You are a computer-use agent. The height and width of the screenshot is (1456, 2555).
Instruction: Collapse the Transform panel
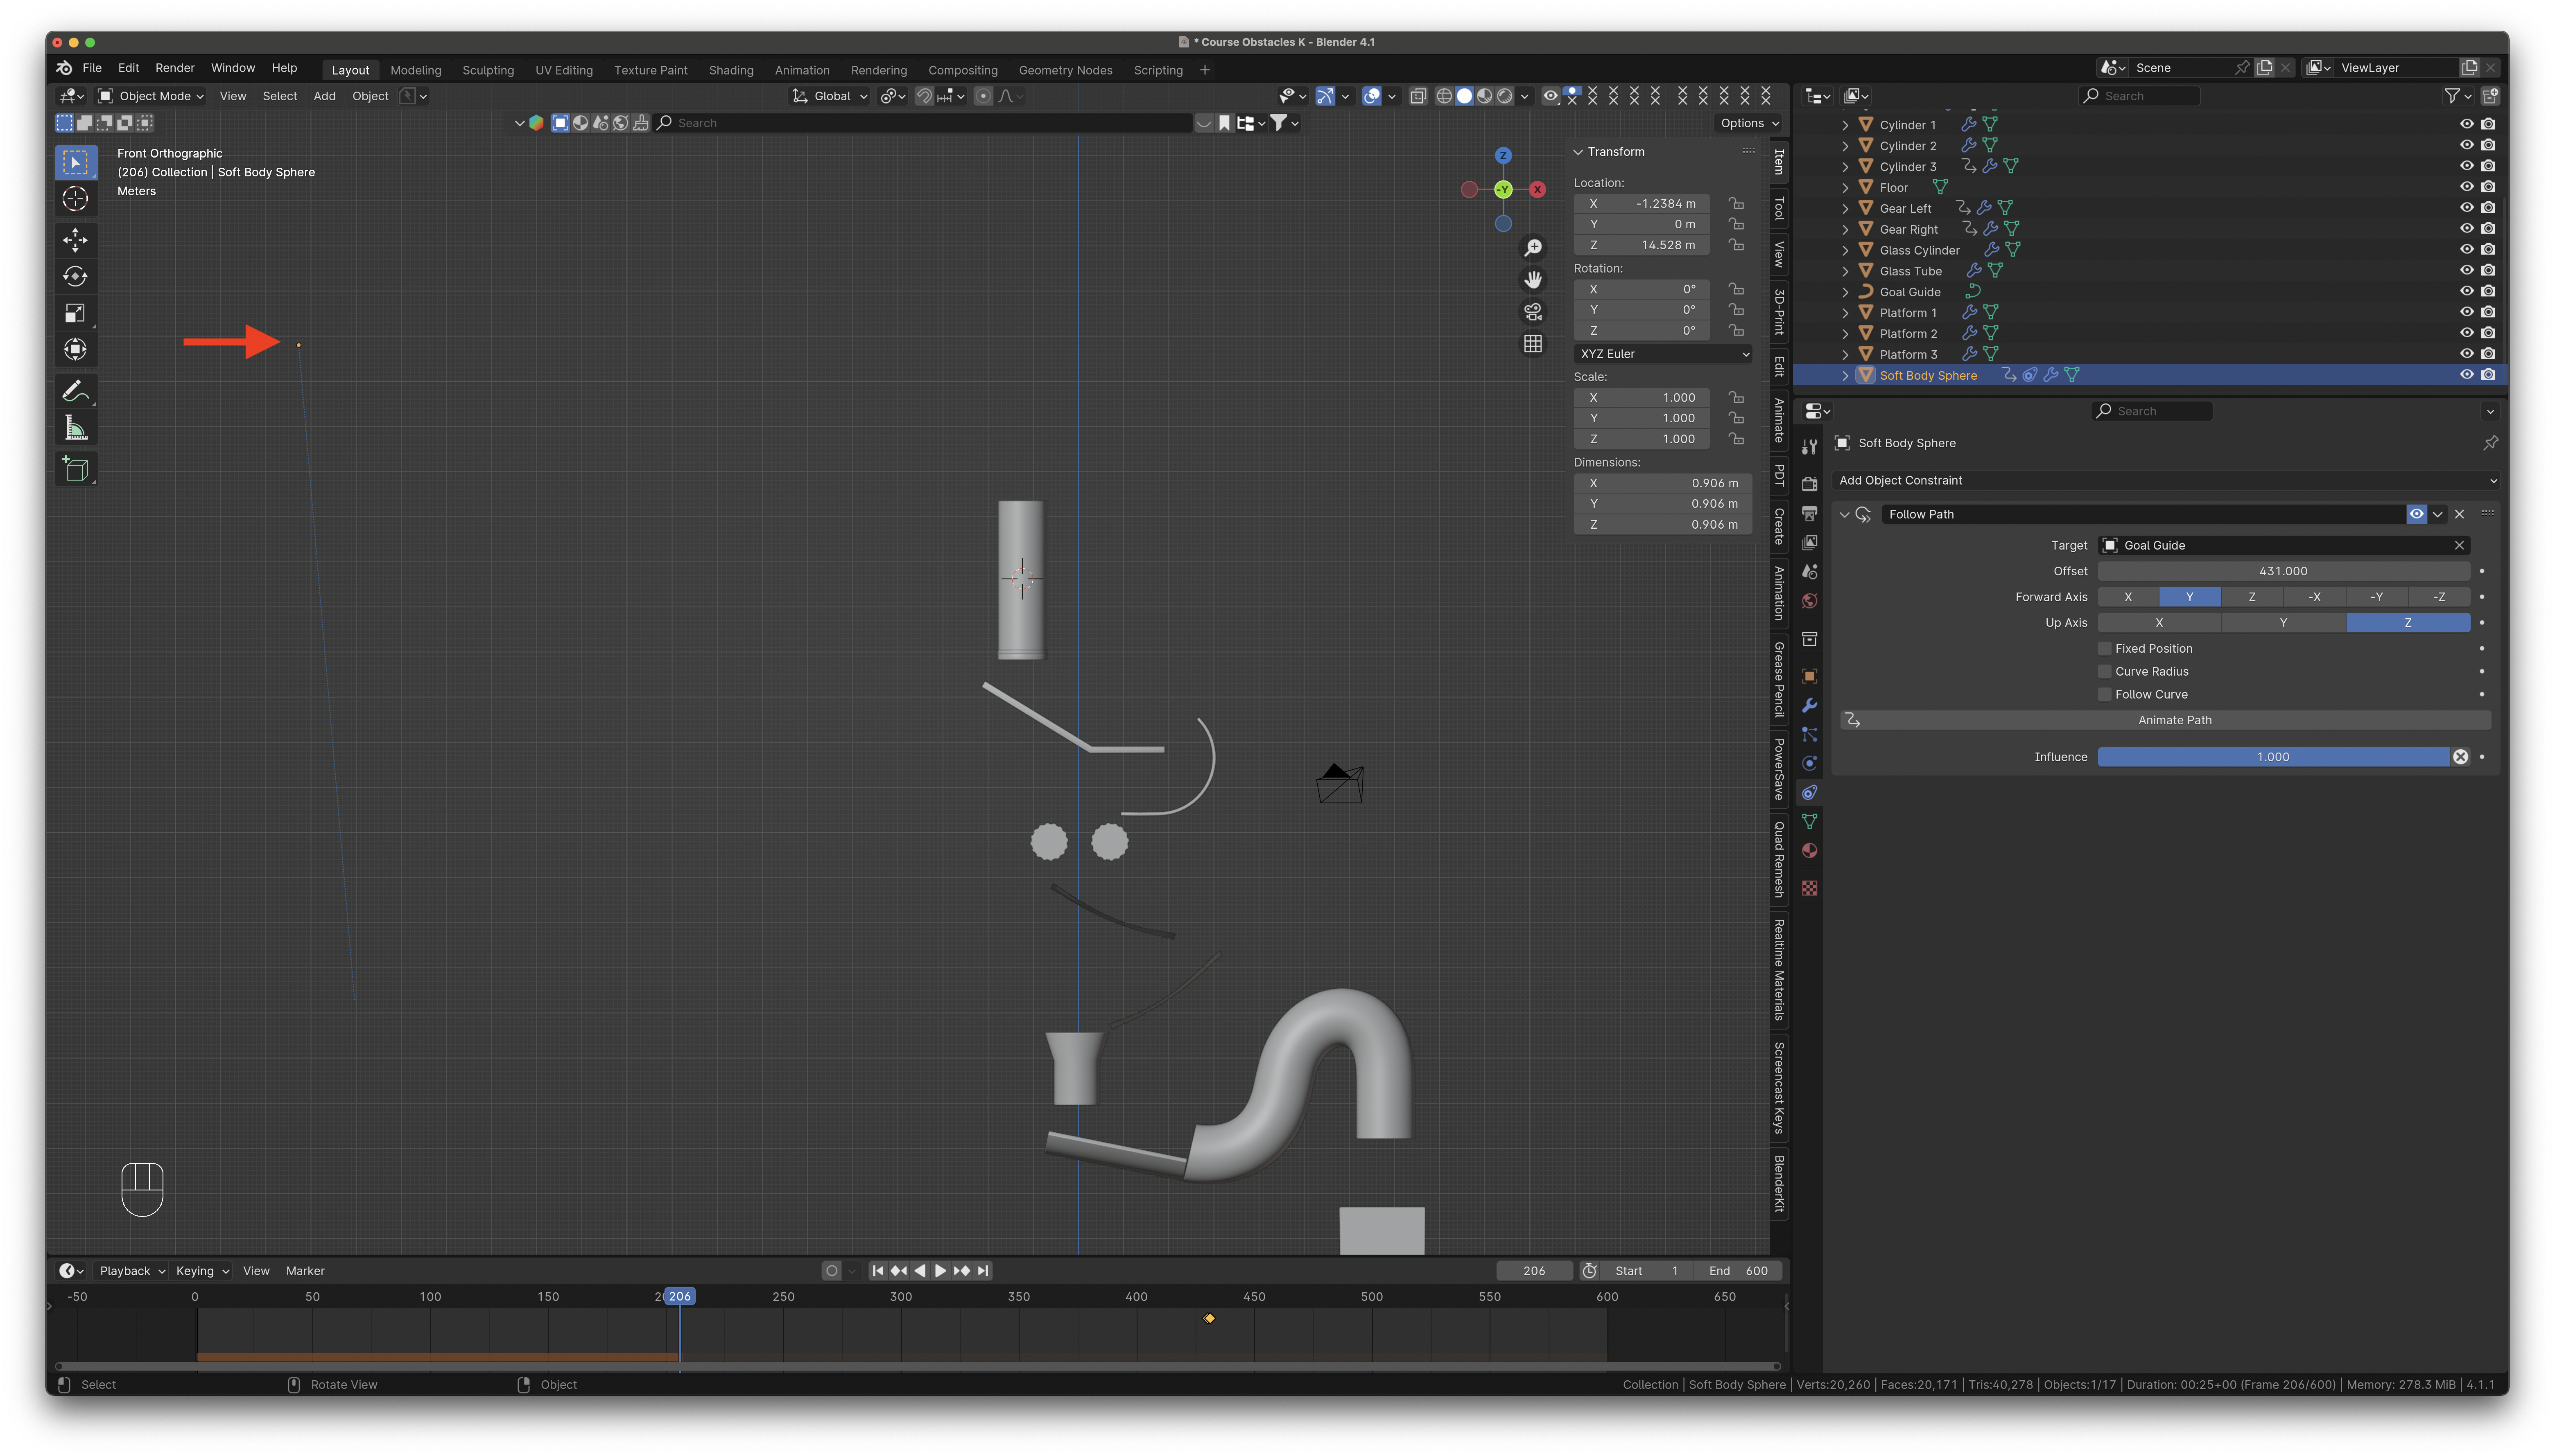[x=1578, y=152]
